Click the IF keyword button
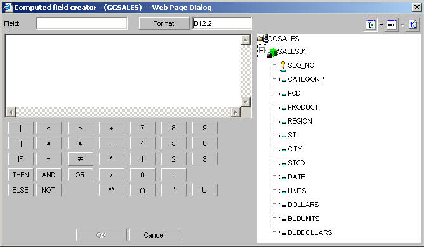This screenshot has width=424, height=247. click(x=20, y=159)
